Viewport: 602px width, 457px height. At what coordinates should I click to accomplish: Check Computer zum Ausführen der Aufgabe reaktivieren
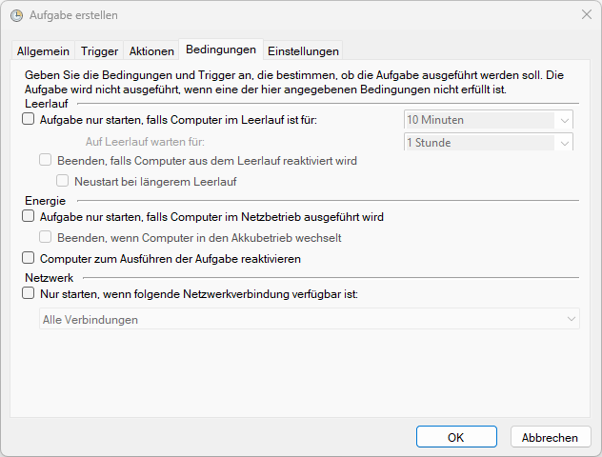(28, 258)
